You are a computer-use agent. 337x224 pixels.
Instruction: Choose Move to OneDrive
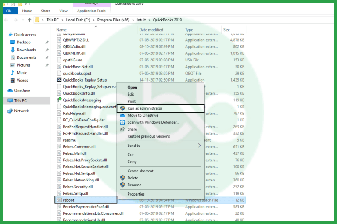(143, 115)
